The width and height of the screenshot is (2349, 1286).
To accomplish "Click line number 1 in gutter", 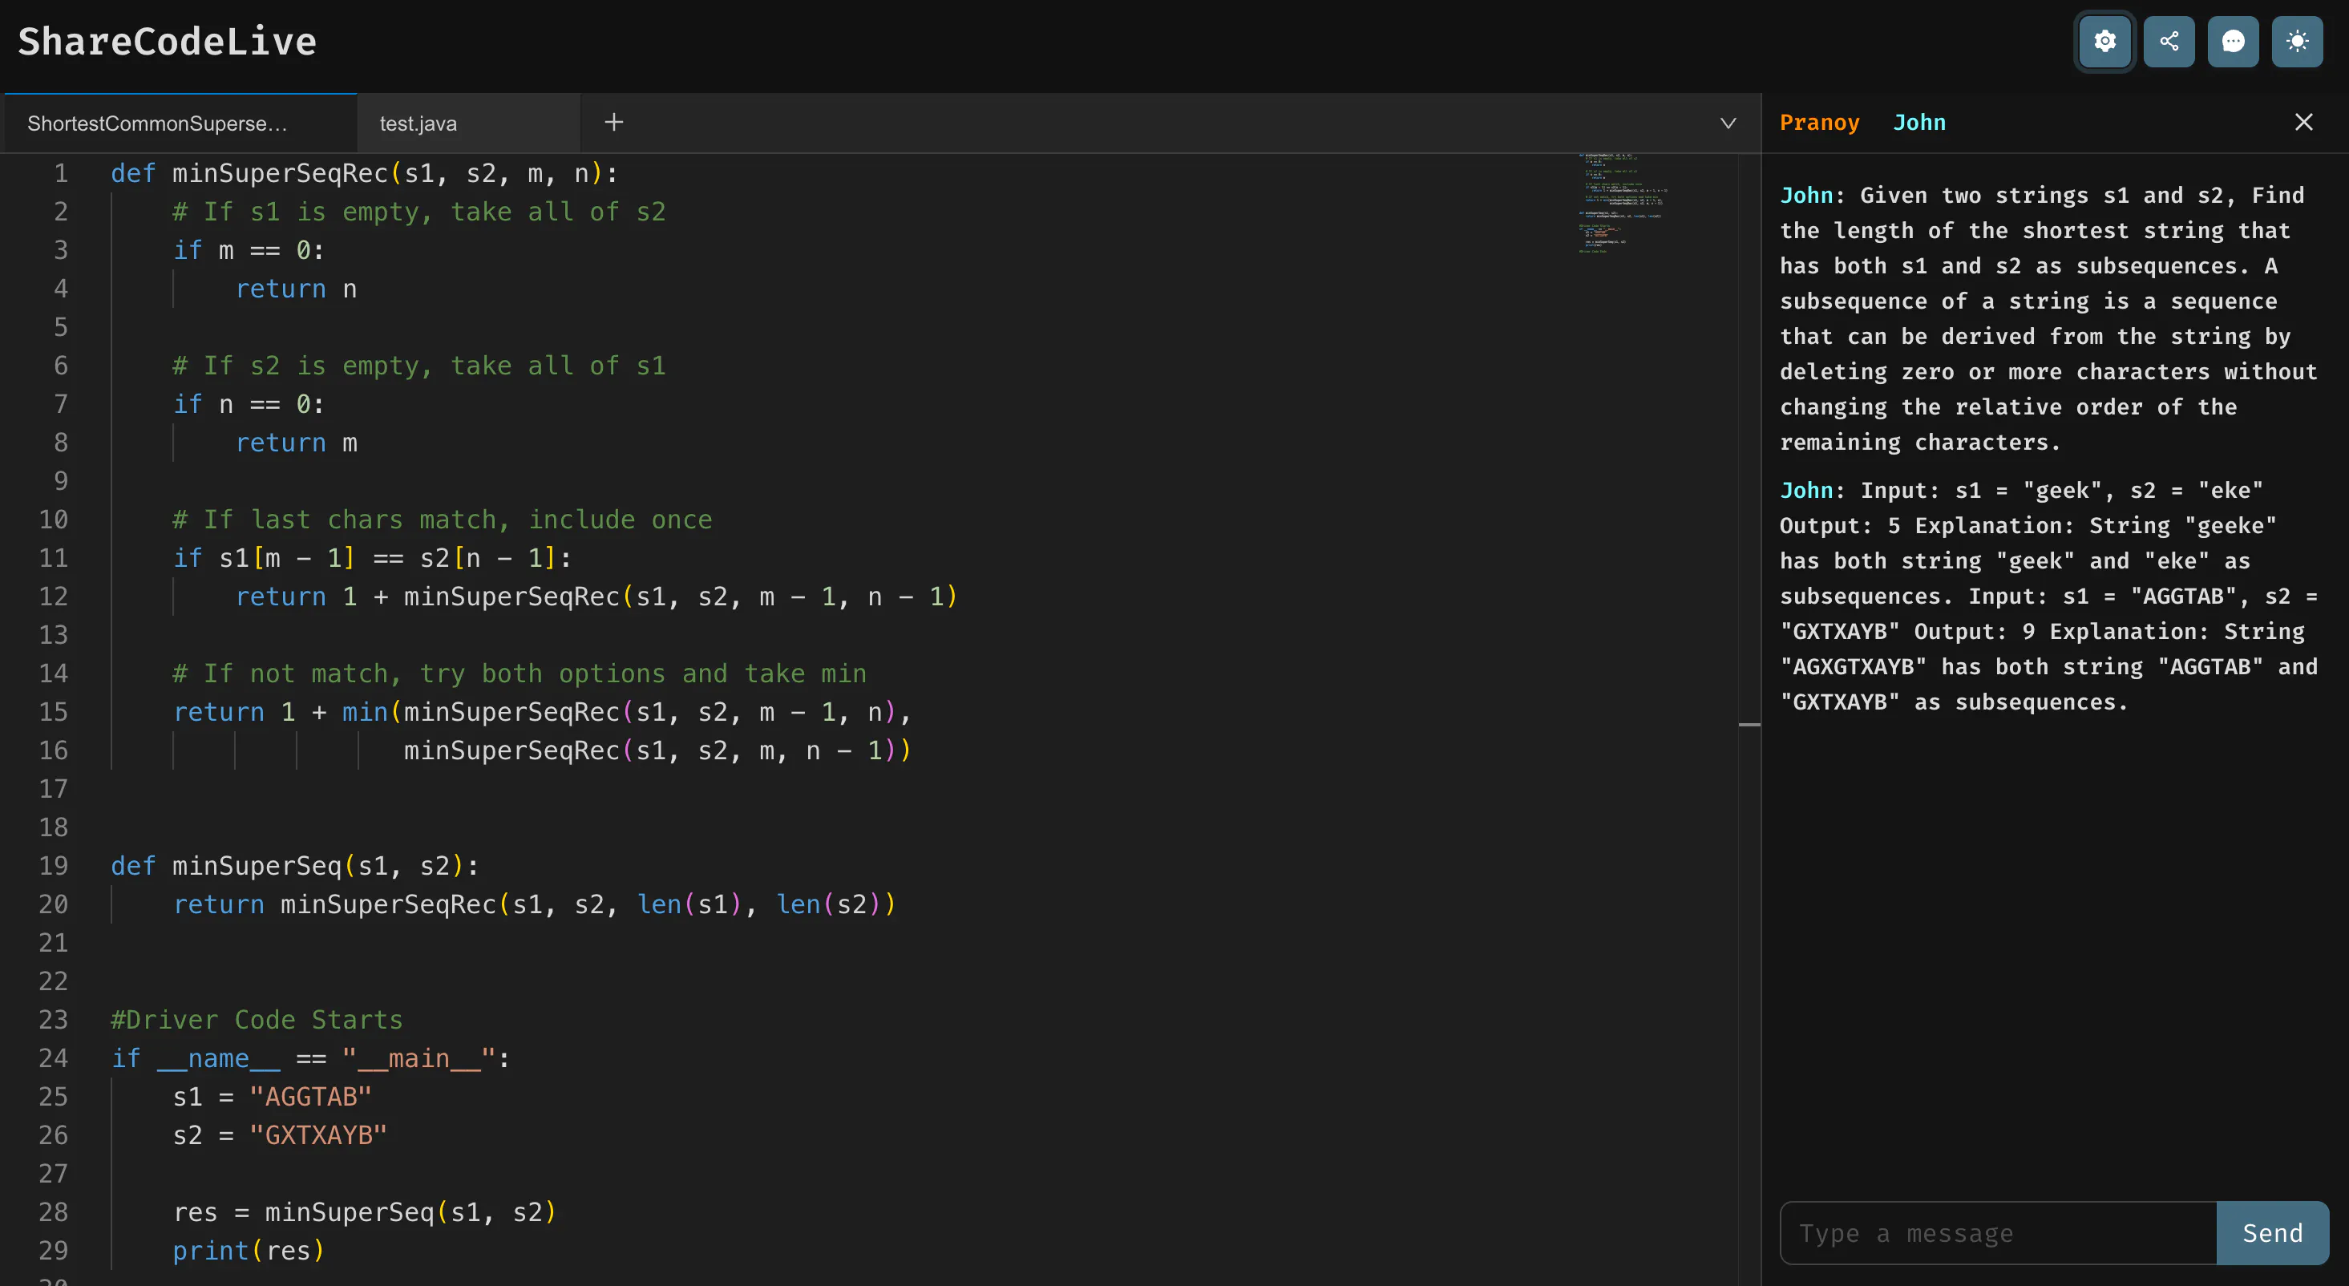I will (x=61, y=173).
